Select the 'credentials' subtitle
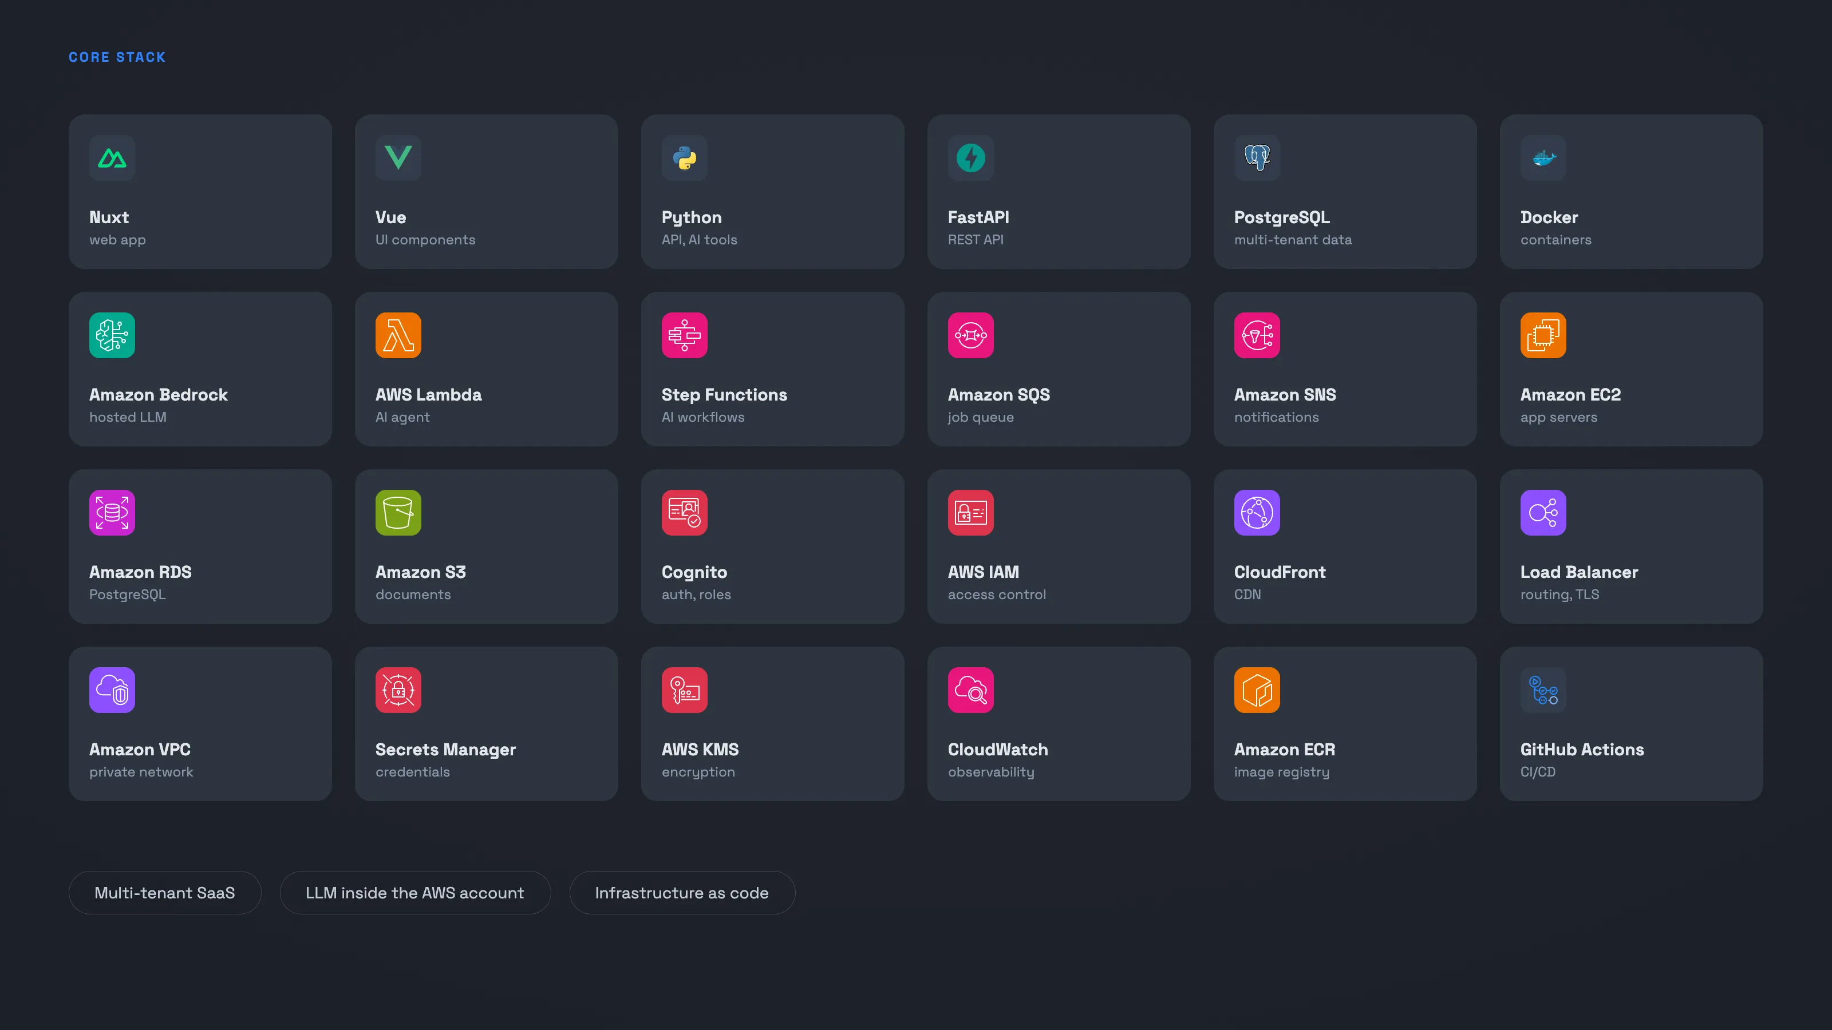 pos(412,772)
